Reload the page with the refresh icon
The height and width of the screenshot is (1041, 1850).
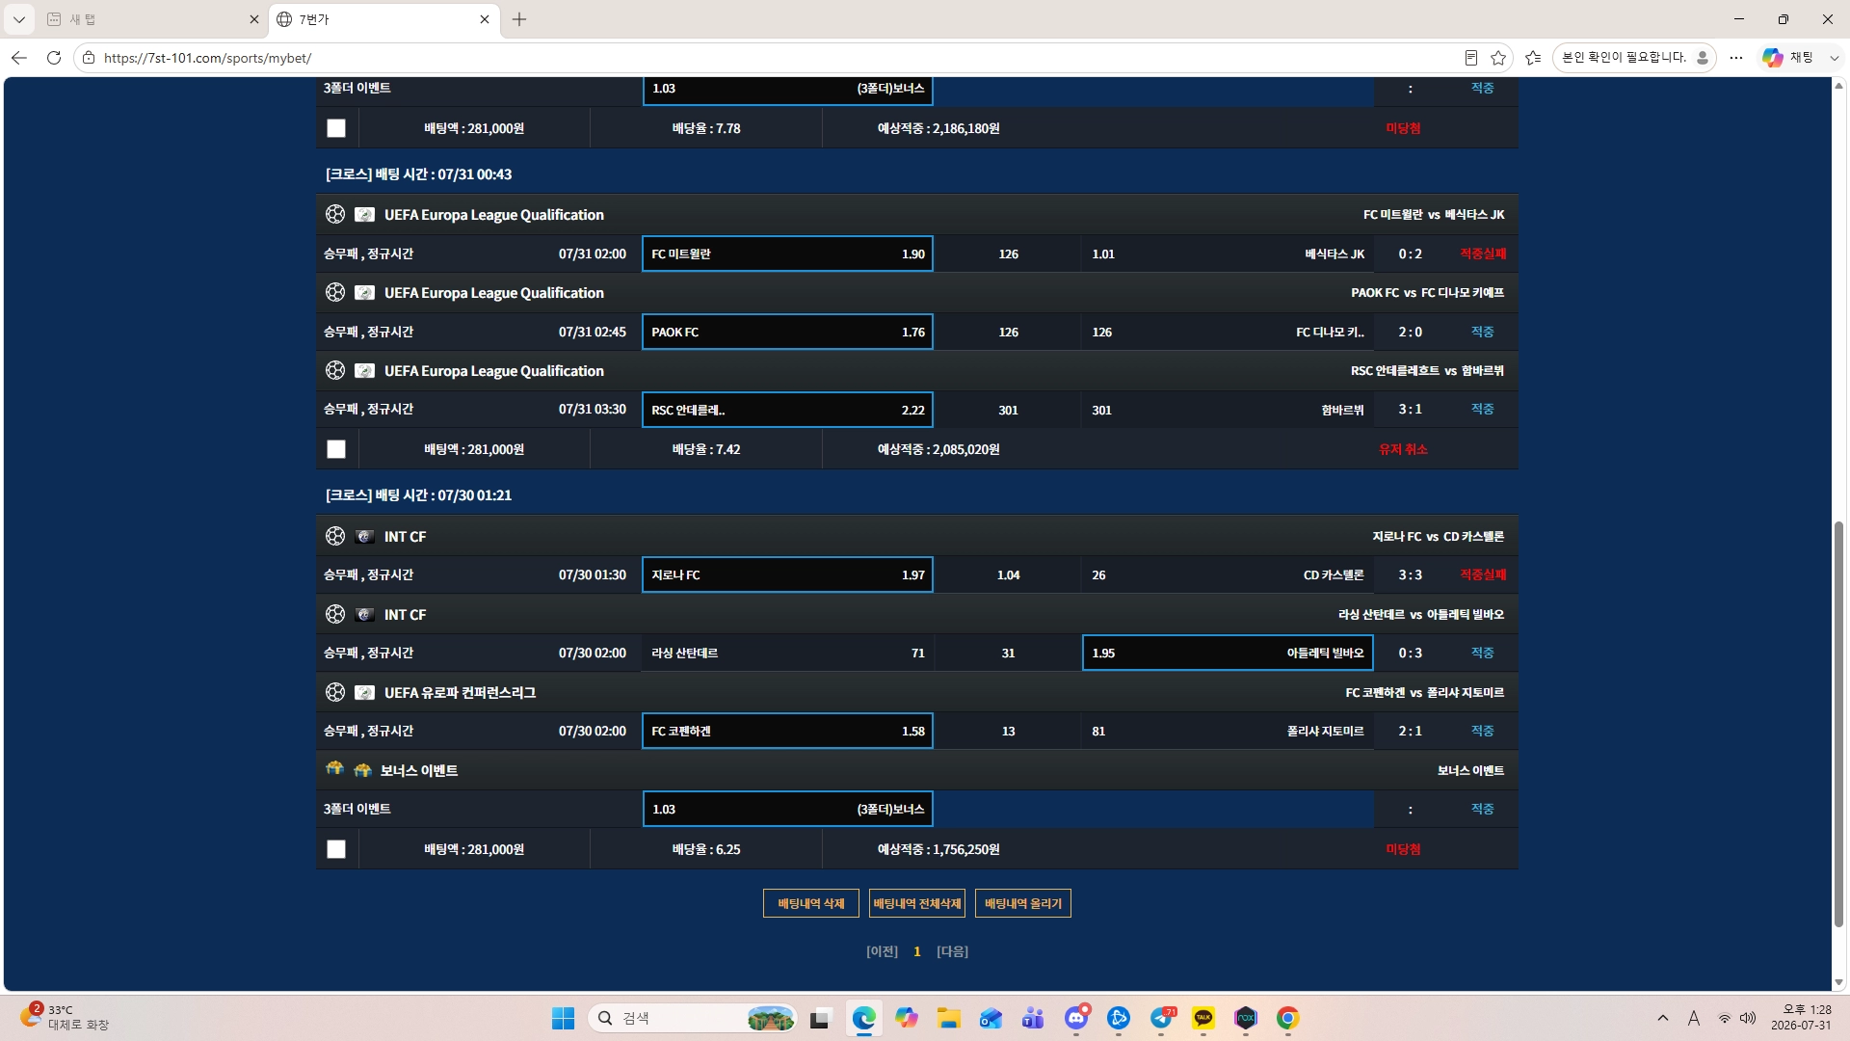click(x=54, y=58)
